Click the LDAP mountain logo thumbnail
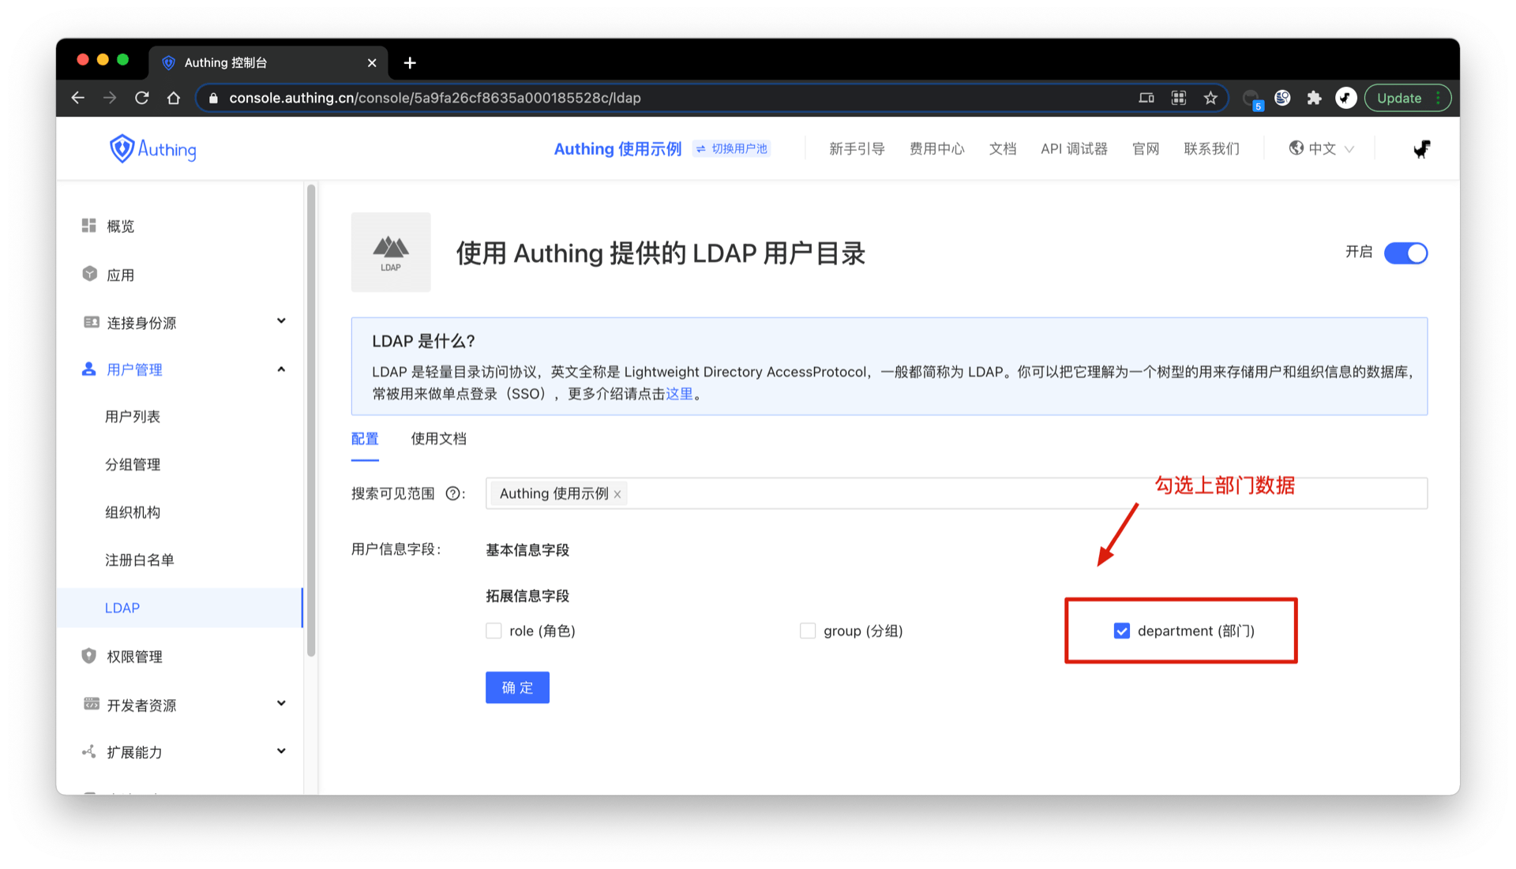 pos(391,253)
